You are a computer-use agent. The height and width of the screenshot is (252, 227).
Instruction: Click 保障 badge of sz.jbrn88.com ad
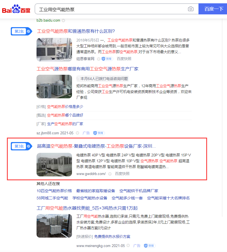[x=99, y=133]
